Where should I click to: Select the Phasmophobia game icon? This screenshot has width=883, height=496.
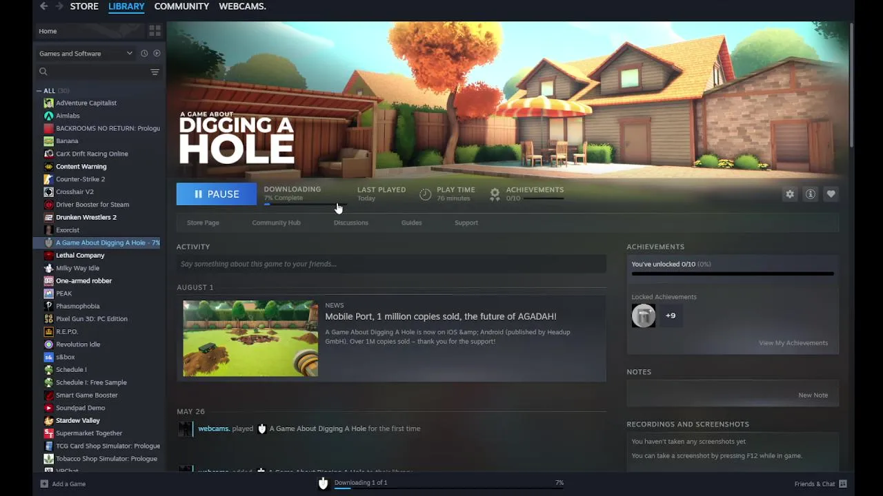(48, 306)
